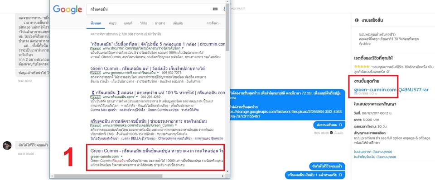Open the organic 'Green Curmin - กรีนเคอมิน ขมิ้นชันแคปซูล' result
435x180 pixels.
[x=158, y=151]
